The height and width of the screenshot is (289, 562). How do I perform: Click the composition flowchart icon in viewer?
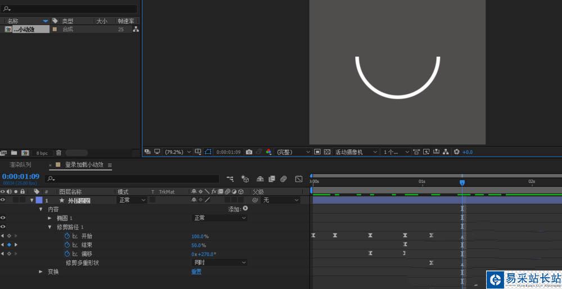coord(445,152)
